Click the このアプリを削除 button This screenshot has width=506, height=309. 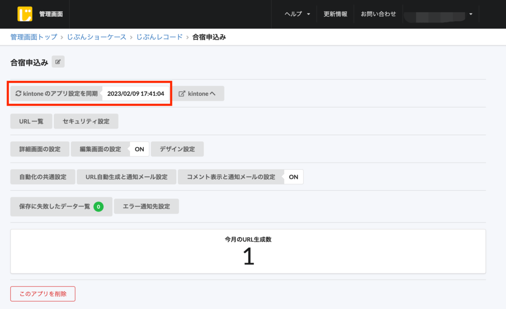point(43,294)
